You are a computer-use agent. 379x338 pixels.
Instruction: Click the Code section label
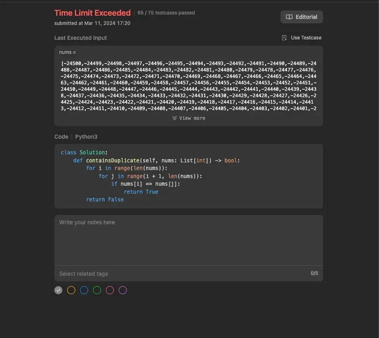pos(61,136)
